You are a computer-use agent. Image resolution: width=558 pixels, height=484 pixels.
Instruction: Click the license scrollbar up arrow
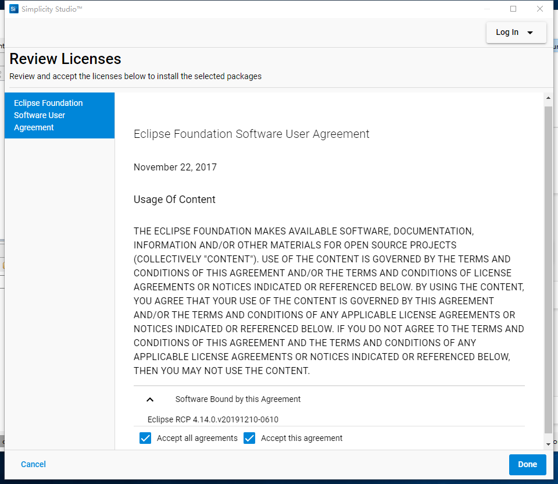coord(548,98)
